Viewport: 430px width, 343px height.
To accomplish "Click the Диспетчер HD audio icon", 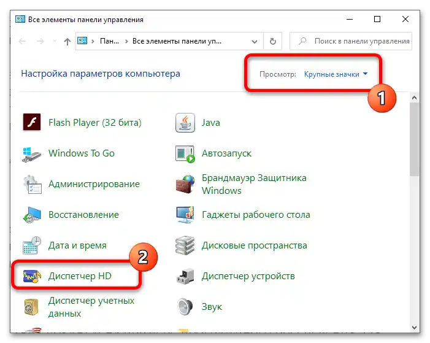I will point(32,276).
